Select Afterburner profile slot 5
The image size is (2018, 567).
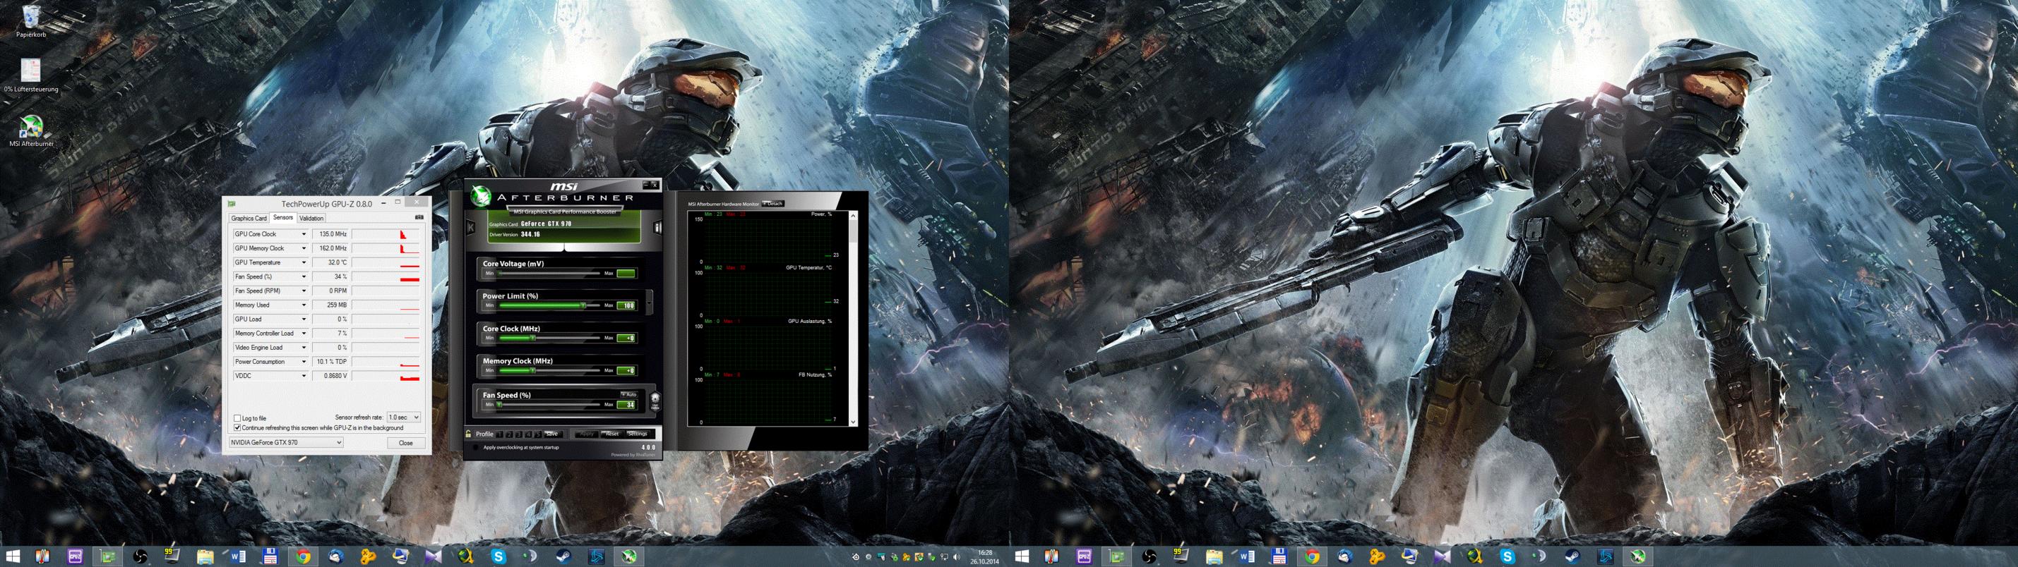538,434
